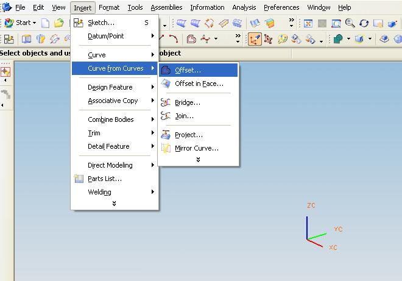Open the Associative Copy submenu
402x281 pixels.
click(x=115, y=101)
